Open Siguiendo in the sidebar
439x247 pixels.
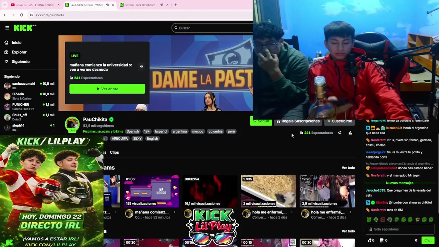21,62
